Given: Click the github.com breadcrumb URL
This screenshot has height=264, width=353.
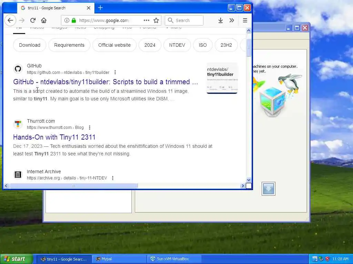Looking at the screenshot, I should click(x=68, y=73).
